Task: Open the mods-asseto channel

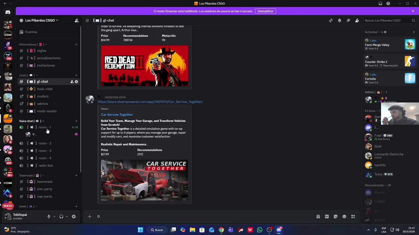Action: tap(48, 111)
